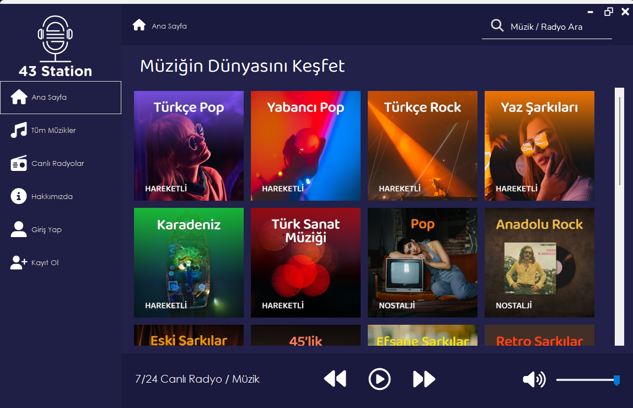The height and width of the screenshot is (408, 633).
Task: Open the Tüm Müzikler menu item
Action: [61, 130]
